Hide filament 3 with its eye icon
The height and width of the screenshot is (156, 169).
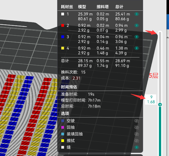click(136, 37)
